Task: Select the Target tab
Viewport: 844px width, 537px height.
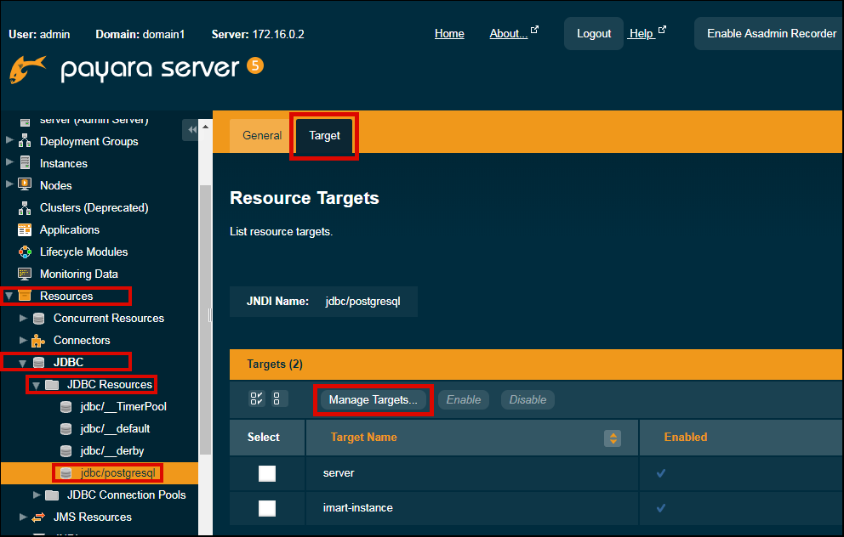Action: tap(324, 135)
